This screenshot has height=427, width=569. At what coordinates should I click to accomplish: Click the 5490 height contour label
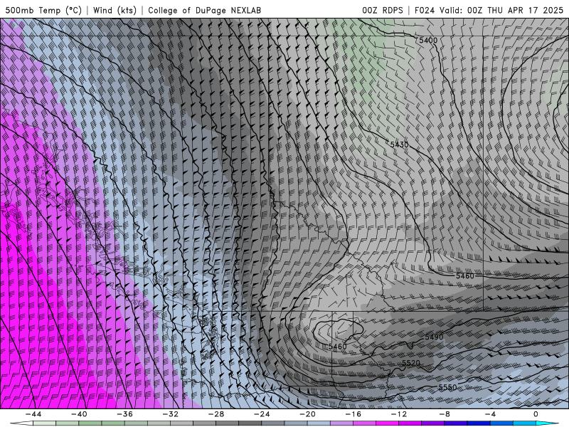pyautogui.click(x=434, y=337)
